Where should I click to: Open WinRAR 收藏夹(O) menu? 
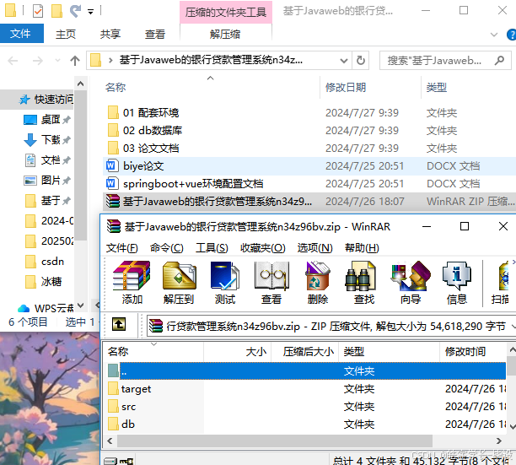click(262, 247)
